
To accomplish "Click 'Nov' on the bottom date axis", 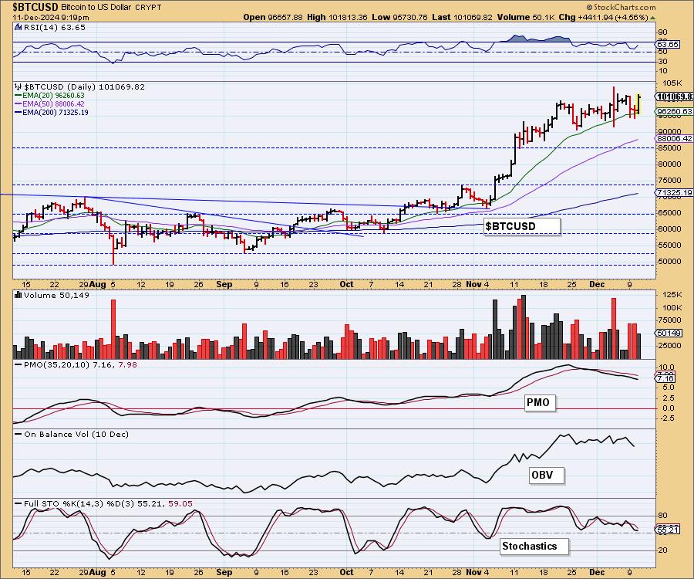I will 474,572.
